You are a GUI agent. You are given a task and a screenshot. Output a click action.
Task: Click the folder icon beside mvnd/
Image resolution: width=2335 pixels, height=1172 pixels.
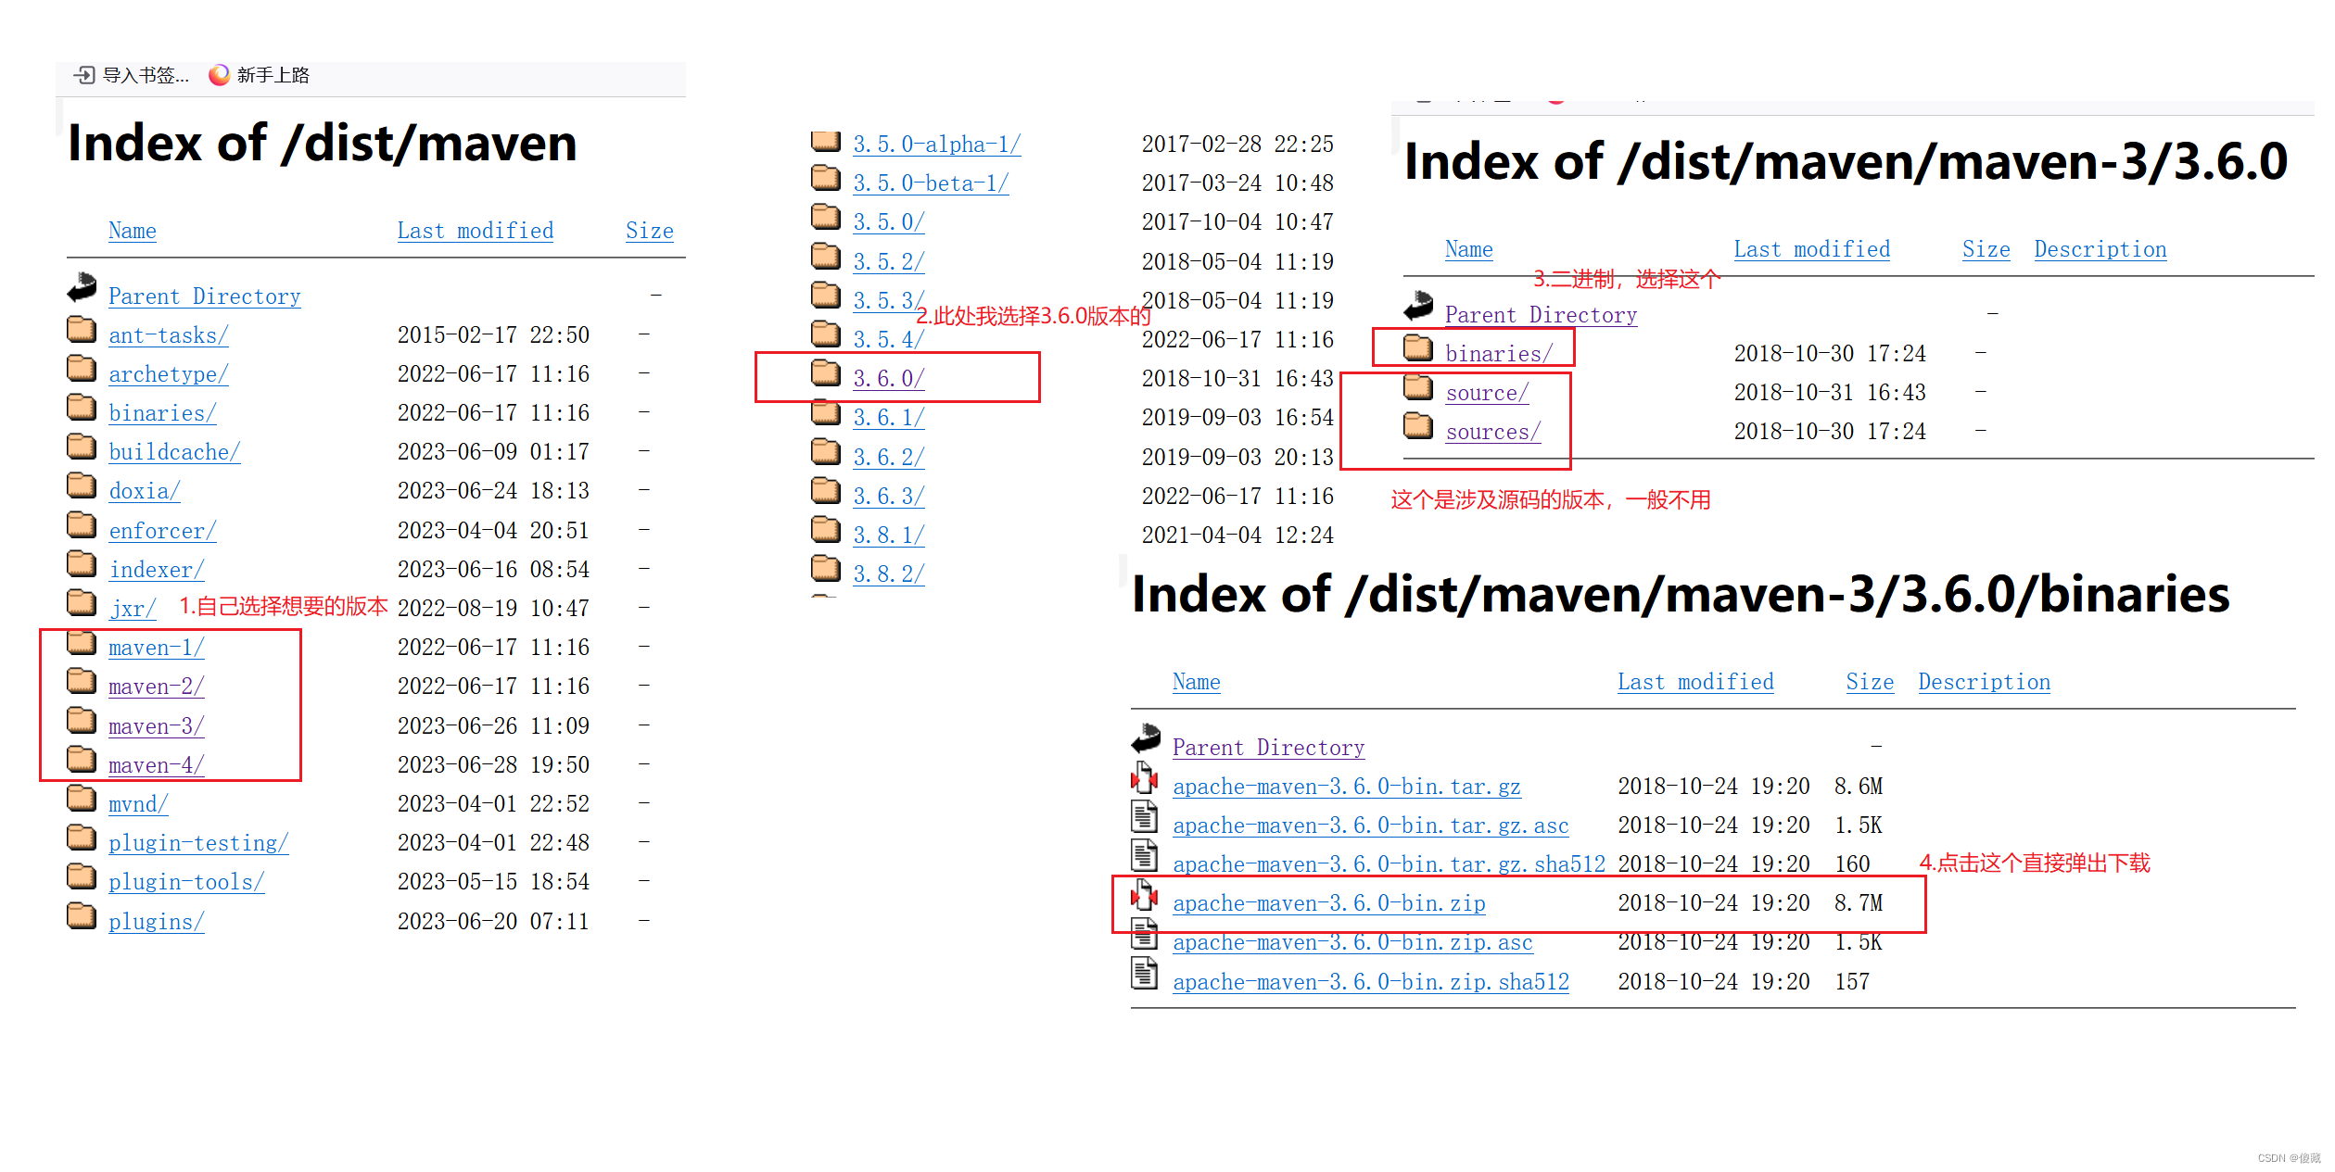(82, 799)
